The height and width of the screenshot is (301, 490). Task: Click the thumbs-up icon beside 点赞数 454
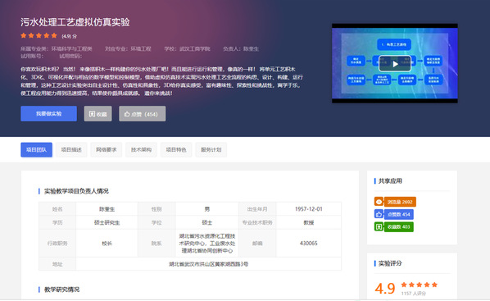(379, 214)
